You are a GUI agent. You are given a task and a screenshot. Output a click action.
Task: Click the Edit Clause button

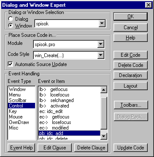(x=55, y=148)
